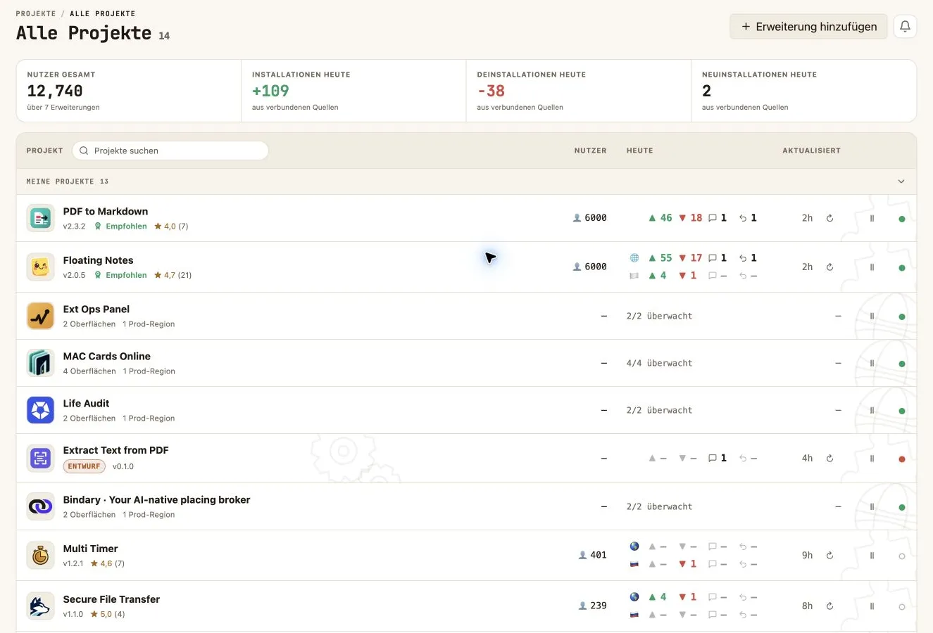Click 4/4 überwacht in MAC Cards Online row
This screenshot has height=633, width=933.
tap(659, 363)
